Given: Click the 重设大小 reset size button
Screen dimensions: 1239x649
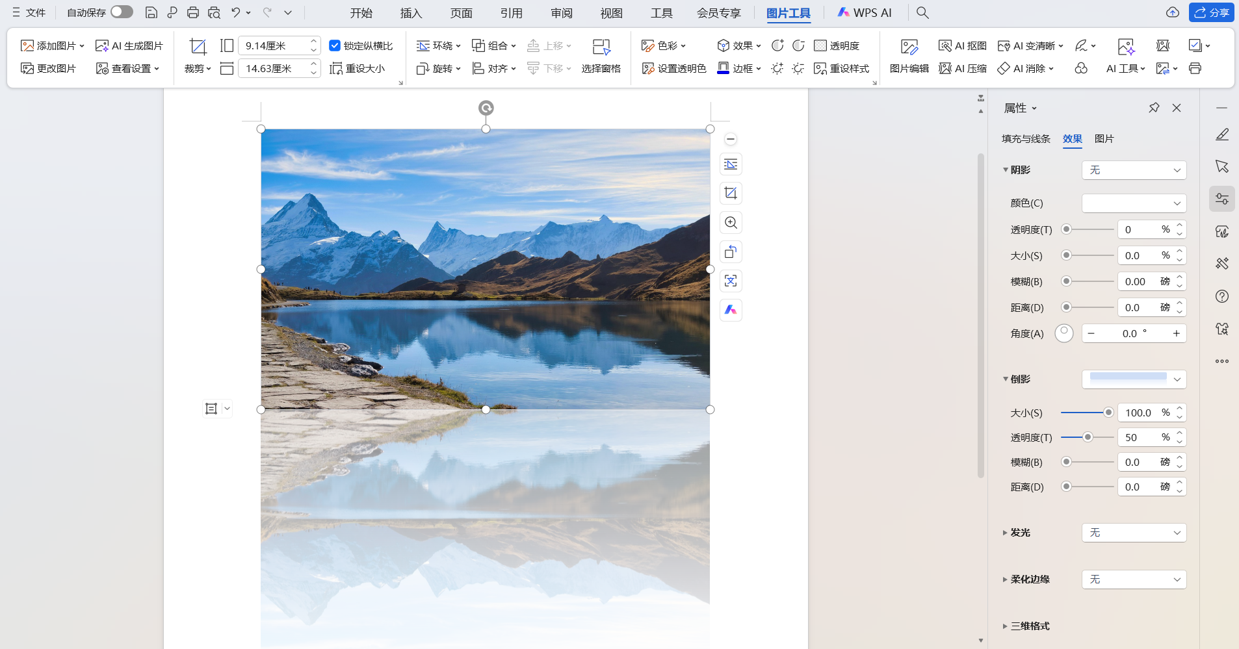Looking at the screenshot, I should (x=358, y=69).
